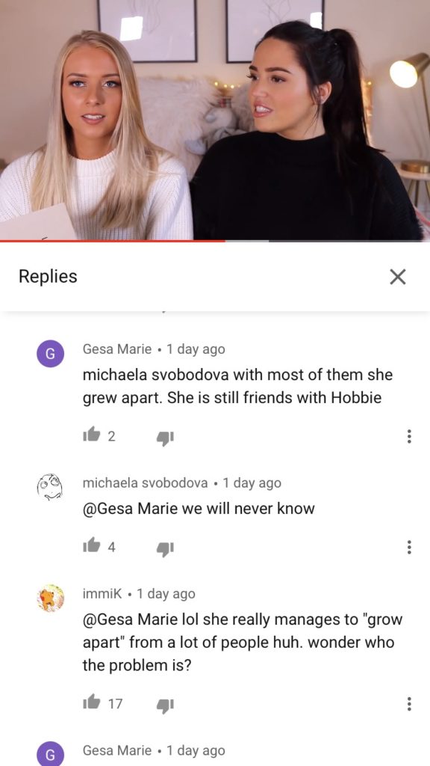Open michaela svobodova's channel name link
Screen dimensions: 430x766
(x=146, y=482)
